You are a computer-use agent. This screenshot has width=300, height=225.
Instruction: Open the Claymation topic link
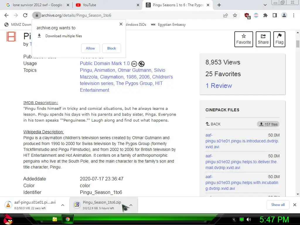coord(112,77)
